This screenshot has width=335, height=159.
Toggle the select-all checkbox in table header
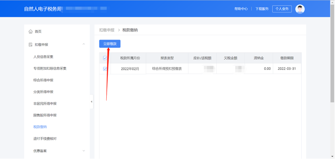coord(105,58)
